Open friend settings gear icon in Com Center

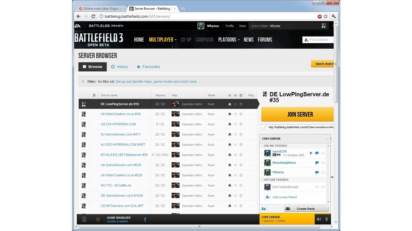[264, 209]
